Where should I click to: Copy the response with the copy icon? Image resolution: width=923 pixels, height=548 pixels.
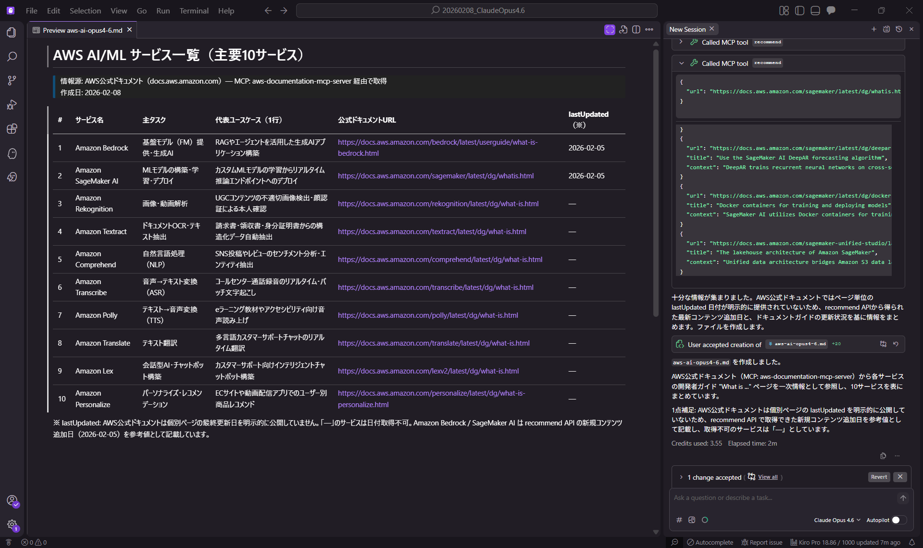tap(883, 456)
